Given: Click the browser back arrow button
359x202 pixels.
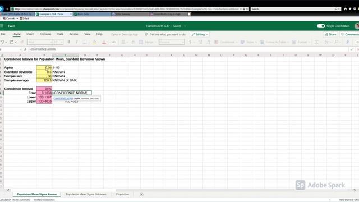Looking at the screenshot, I should 1,9.
